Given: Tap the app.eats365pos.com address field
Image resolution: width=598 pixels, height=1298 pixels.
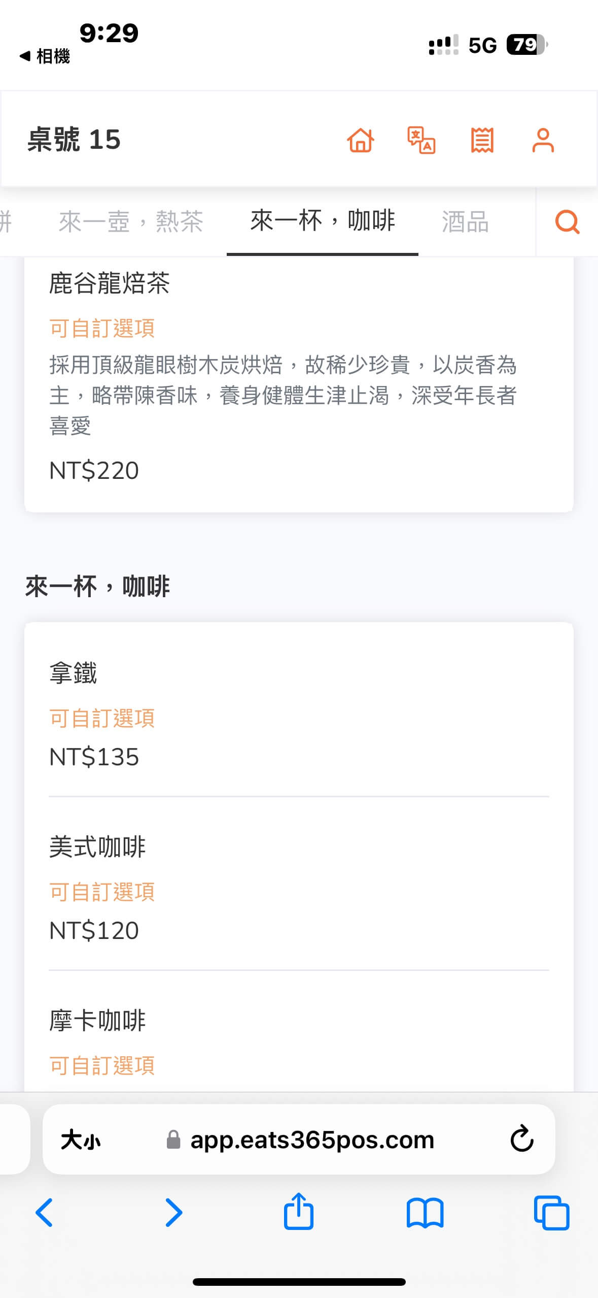Looking at the screenshot, I should tap(312, 1140).
